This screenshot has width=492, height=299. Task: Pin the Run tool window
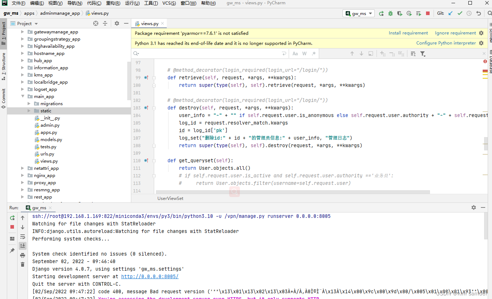tap(12, 251)
